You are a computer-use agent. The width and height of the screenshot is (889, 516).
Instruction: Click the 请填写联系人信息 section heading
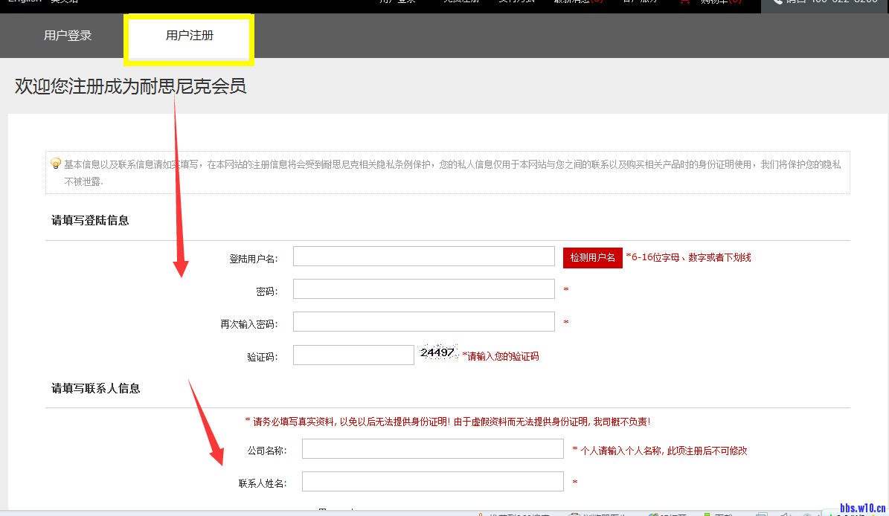[95, 388]
